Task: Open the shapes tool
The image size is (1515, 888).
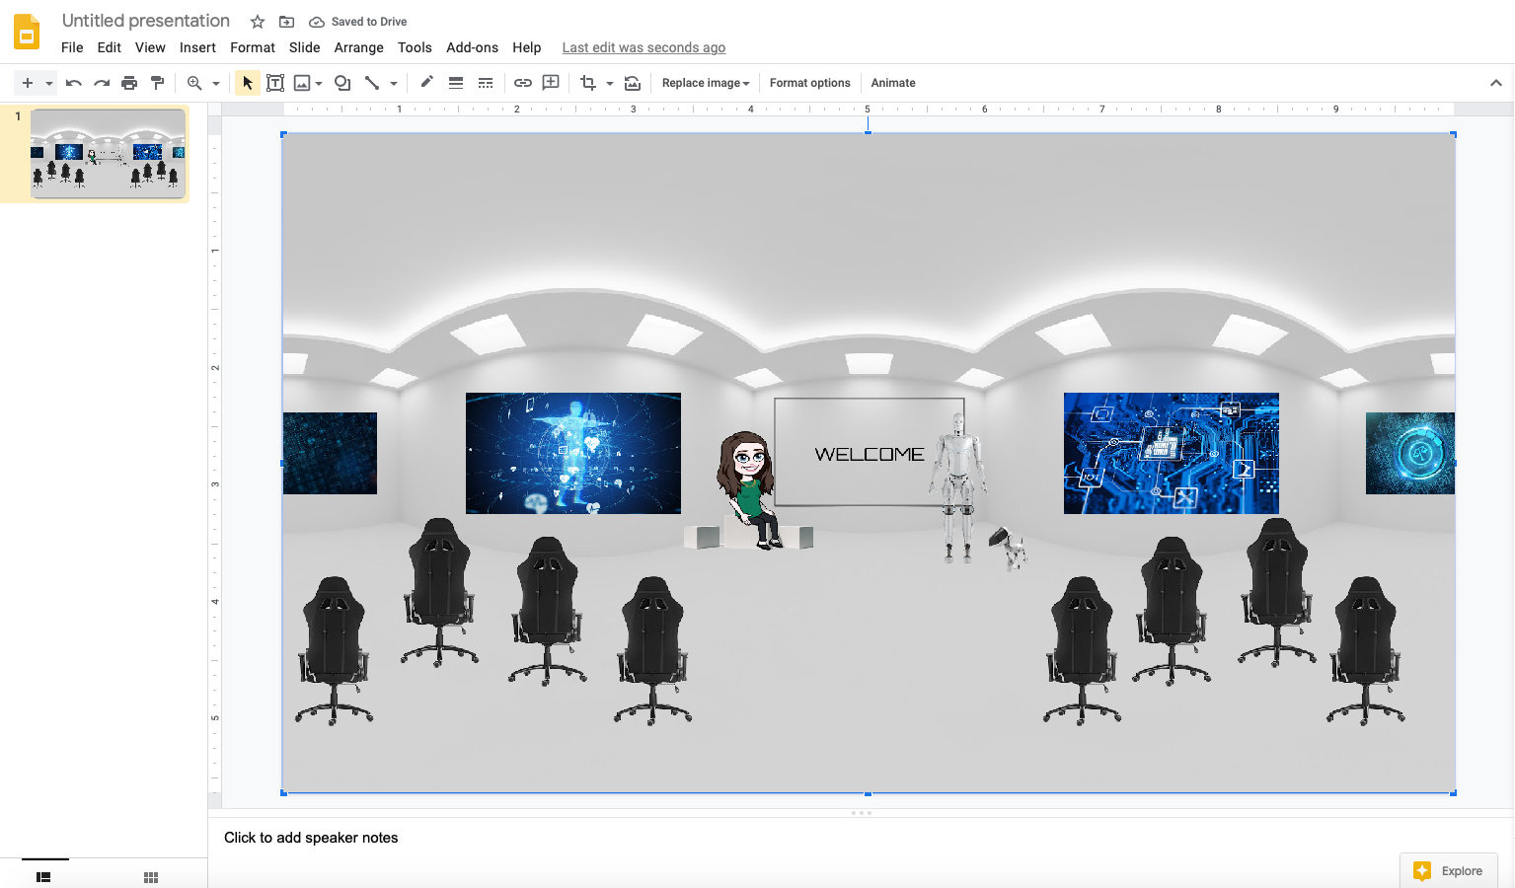Action: (x=342, y=82)
